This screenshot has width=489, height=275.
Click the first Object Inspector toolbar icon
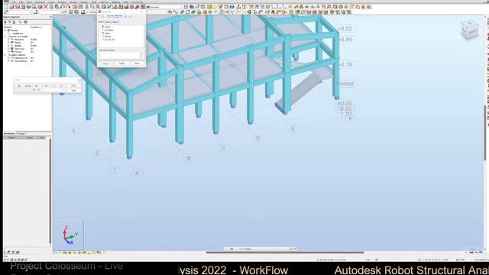tap(5, 22)
